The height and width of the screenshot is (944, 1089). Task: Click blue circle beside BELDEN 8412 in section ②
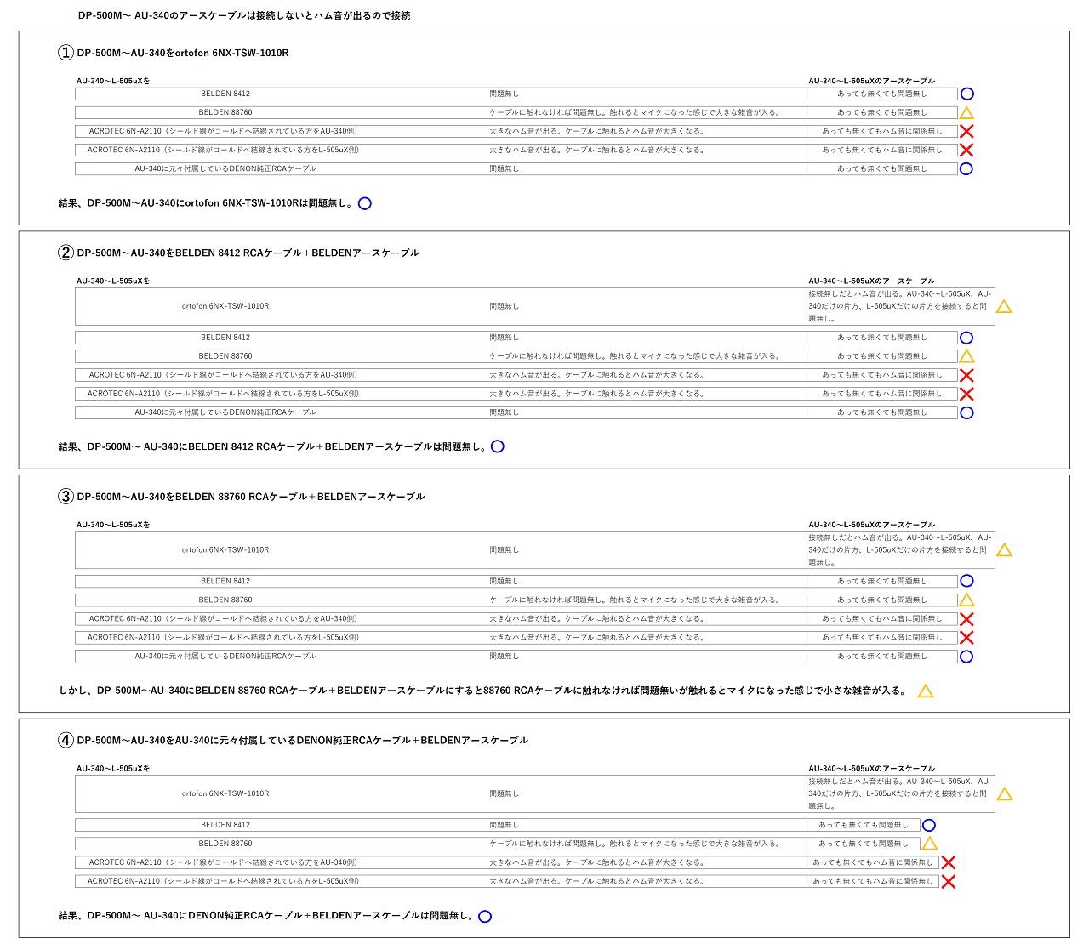pyautogui.click(x=966, y=338)
